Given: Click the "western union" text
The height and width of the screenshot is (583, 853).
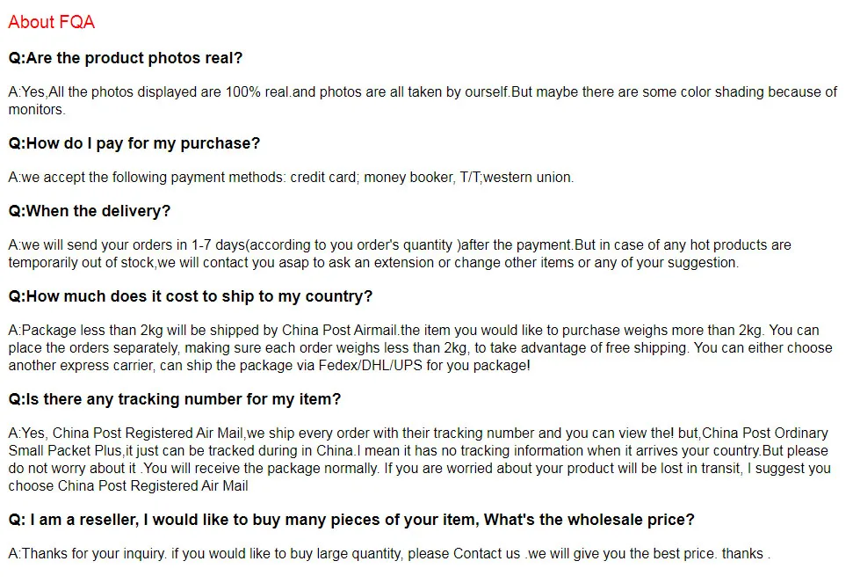Looking at the screenshot, I should (x=527, y=177).
